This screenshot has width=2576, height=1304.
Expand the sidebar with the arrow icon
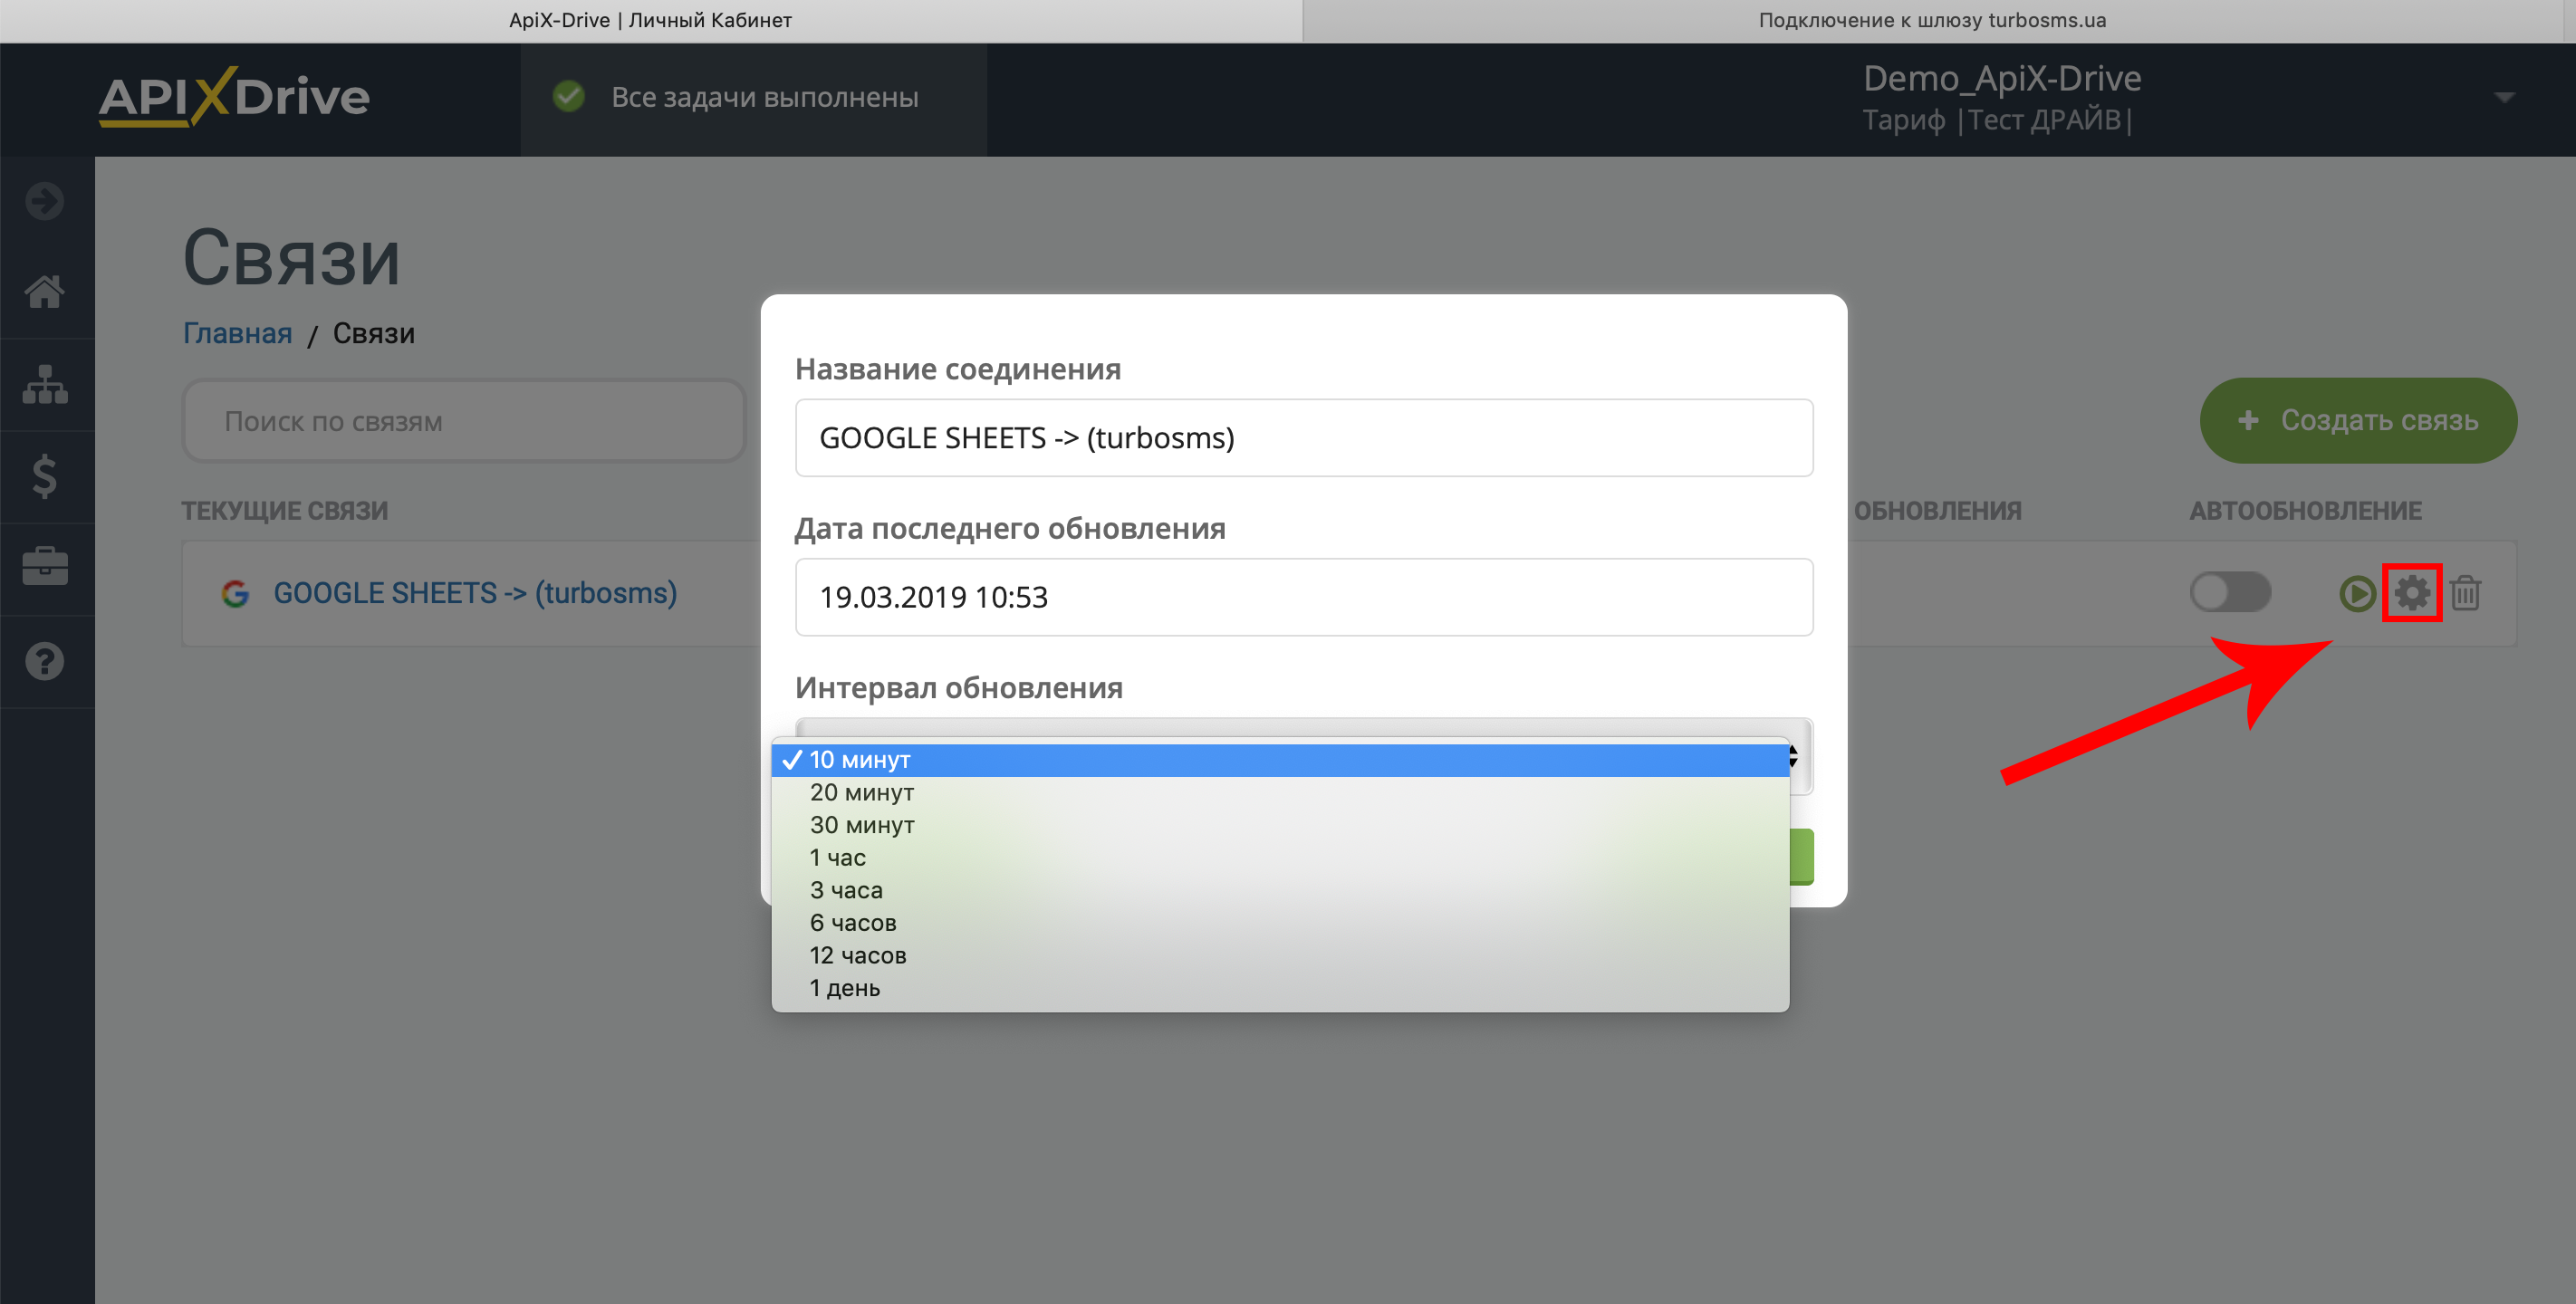point(45,201)
